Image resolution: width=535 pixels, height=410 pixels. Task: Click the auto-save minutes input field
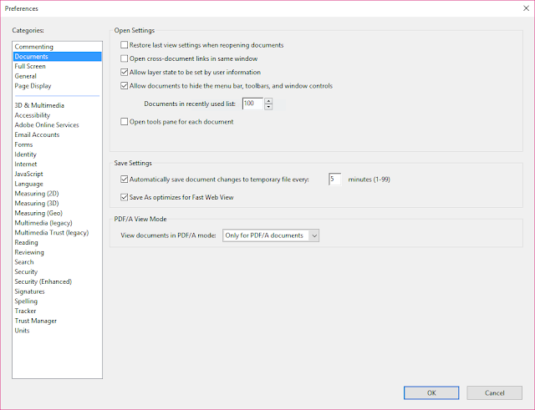334,180
